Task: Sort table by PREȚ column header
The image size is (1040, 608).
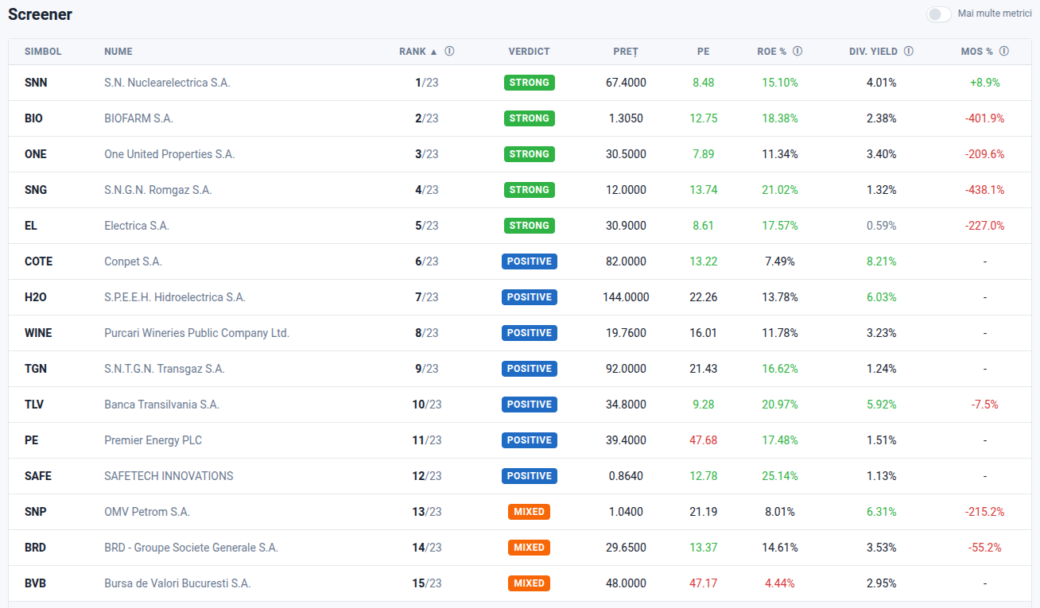Action: tap(625, 52)
